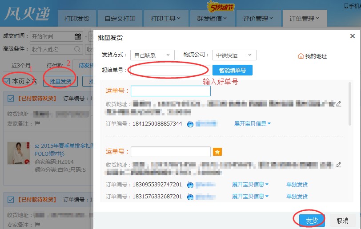Open the 订单管理 dropdown menu
The width and height of the screenshot is (361, 229).
coord(305,18)
